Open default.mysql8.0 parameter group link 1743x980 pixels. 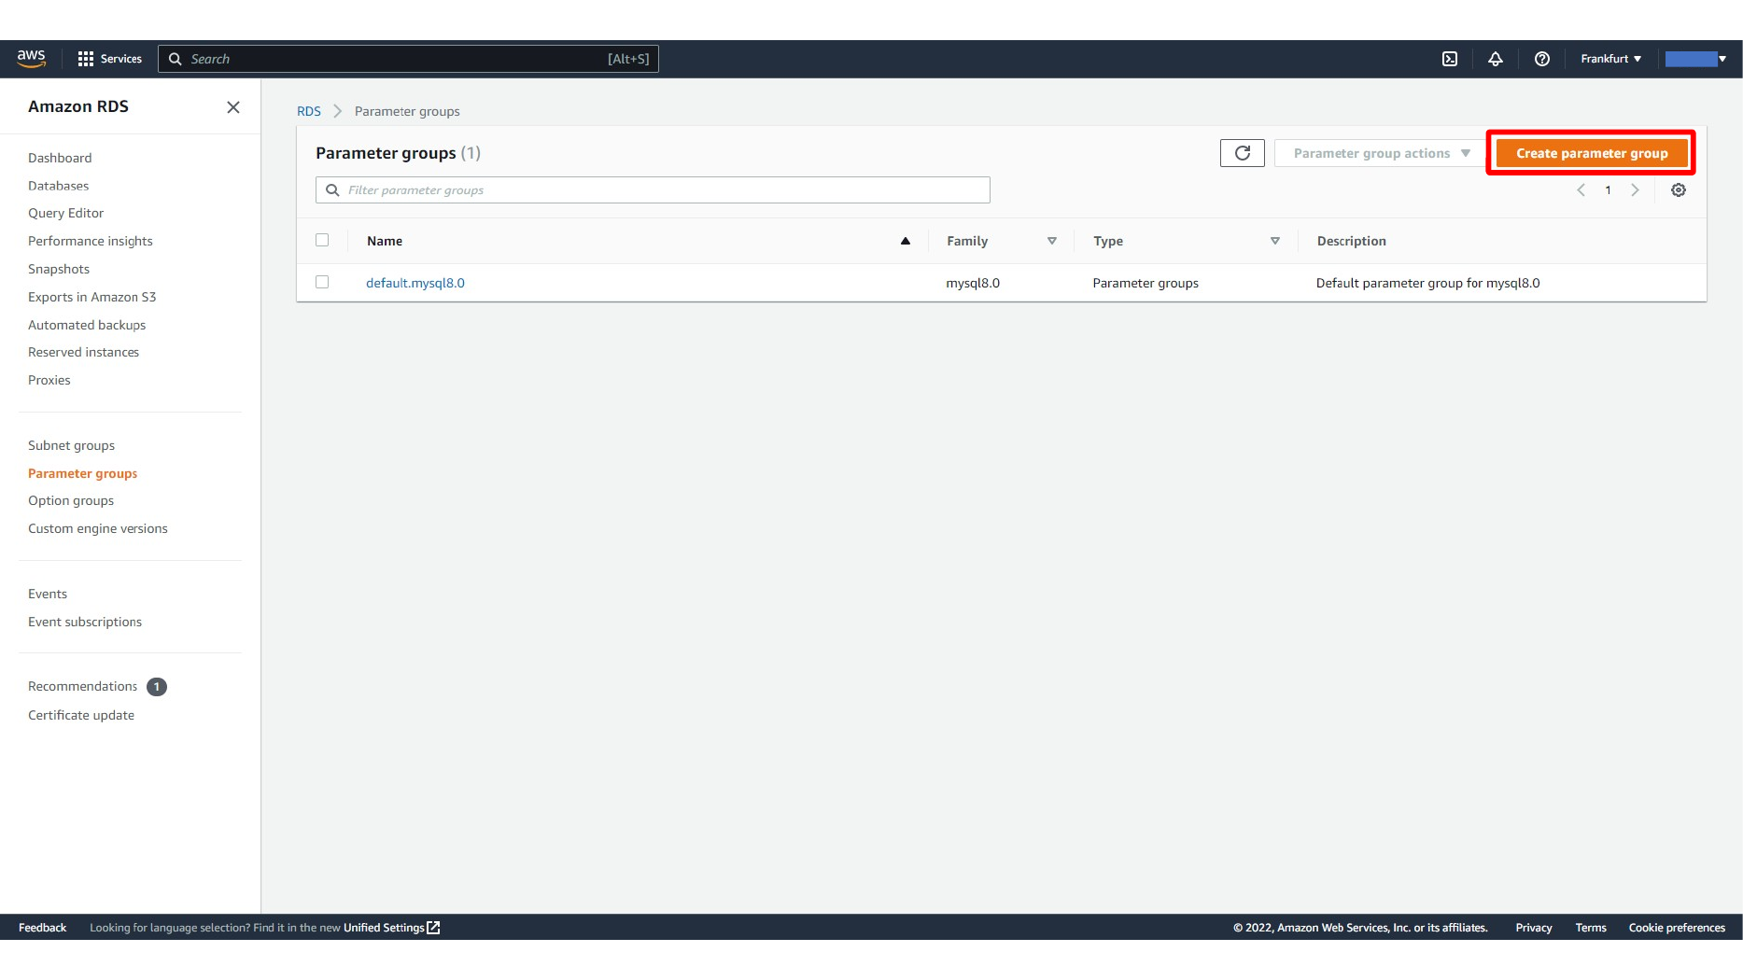[x=415, y=283]
